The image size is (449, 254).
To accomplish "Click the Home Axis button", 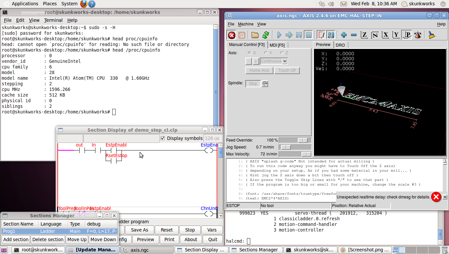I will (259, 70).
